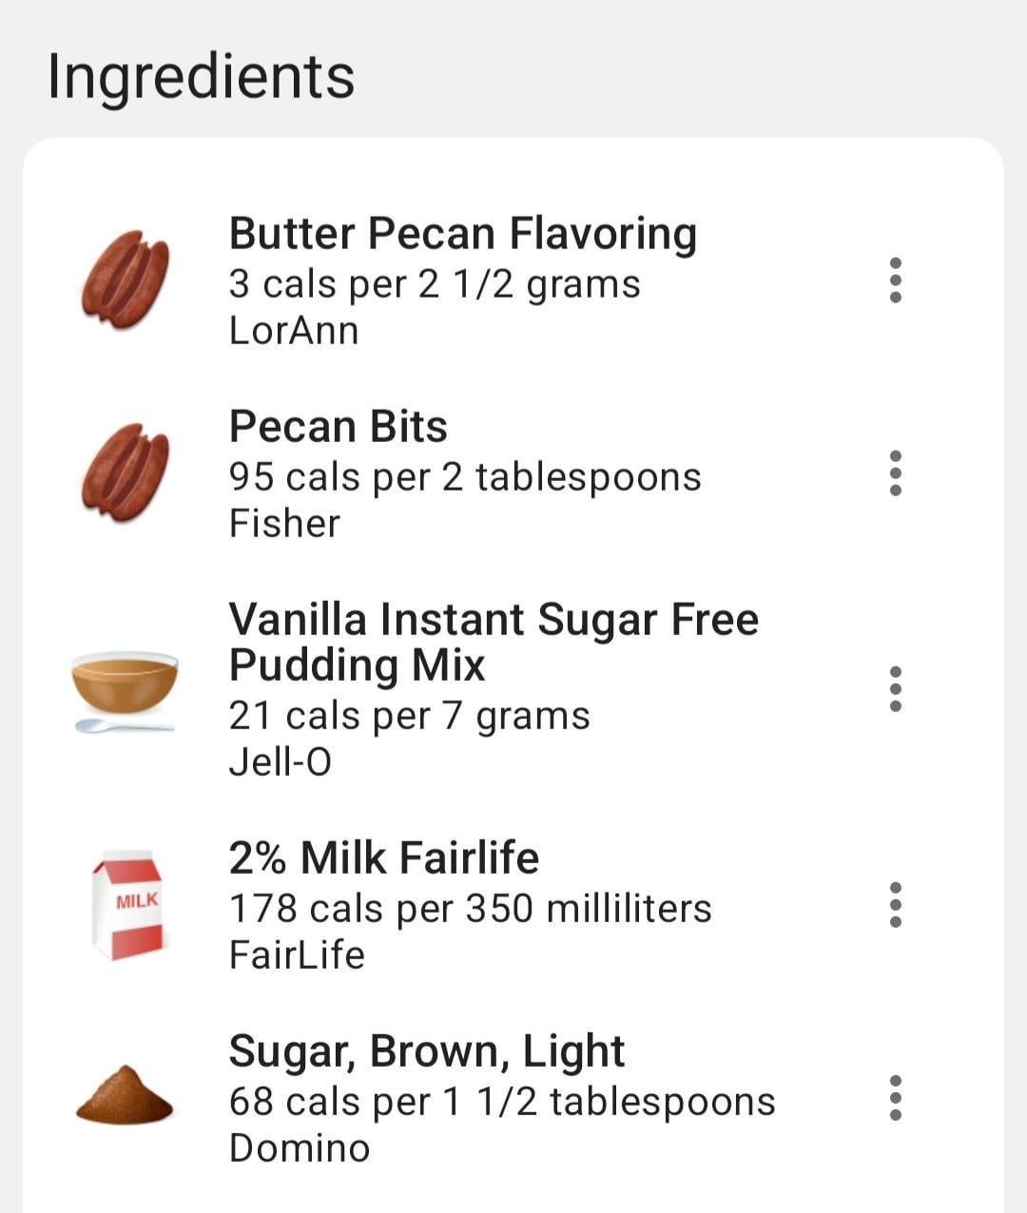Tap the pudding bowl icon
Screen dimensions: 1027x1213
point(125,689)
